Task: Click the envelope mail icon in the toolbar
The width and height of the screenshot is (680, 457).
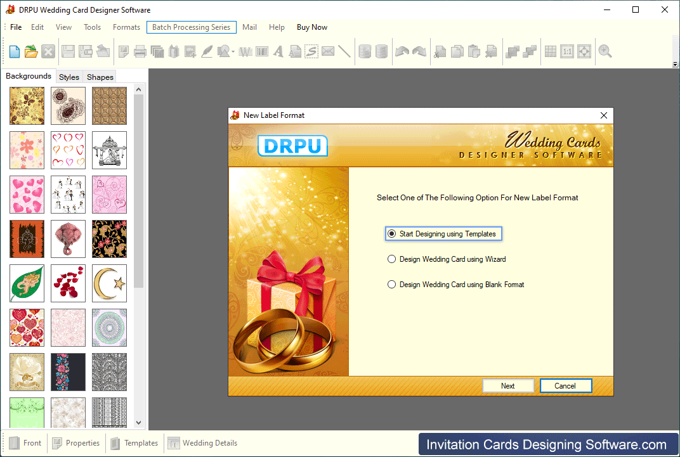Action: click(329, 51)
